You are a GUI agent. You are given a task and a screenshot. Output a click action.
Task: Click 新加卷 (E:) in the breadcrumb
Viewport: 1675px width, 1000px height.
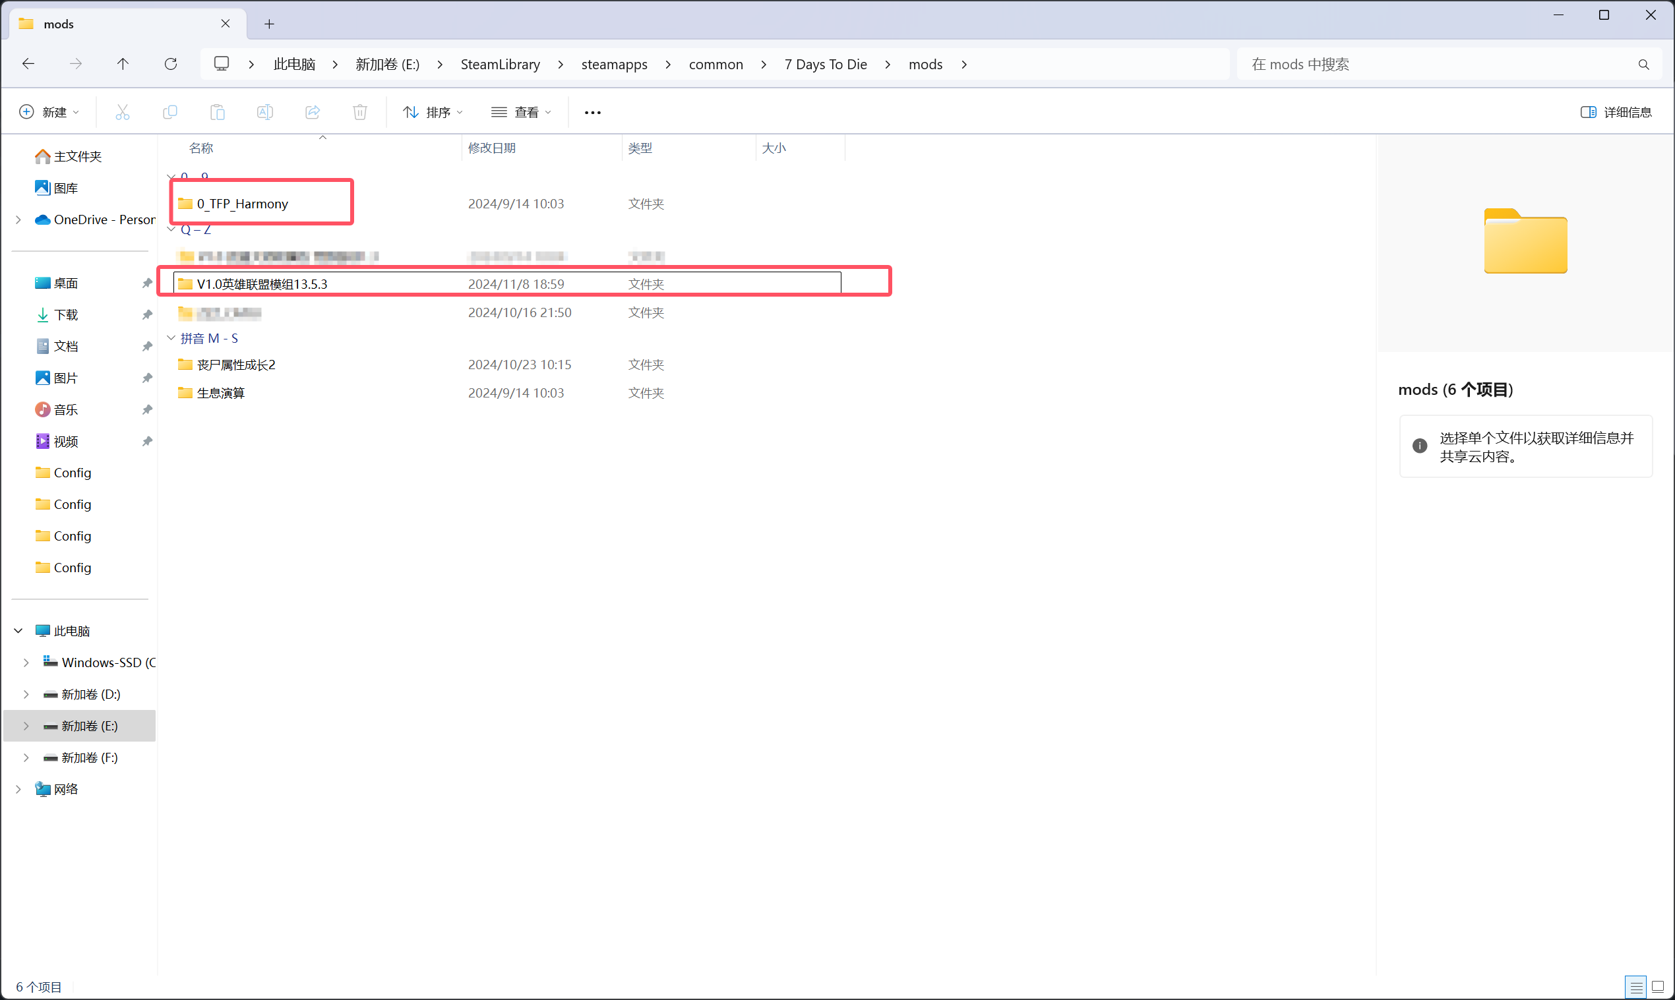(388, 64)
